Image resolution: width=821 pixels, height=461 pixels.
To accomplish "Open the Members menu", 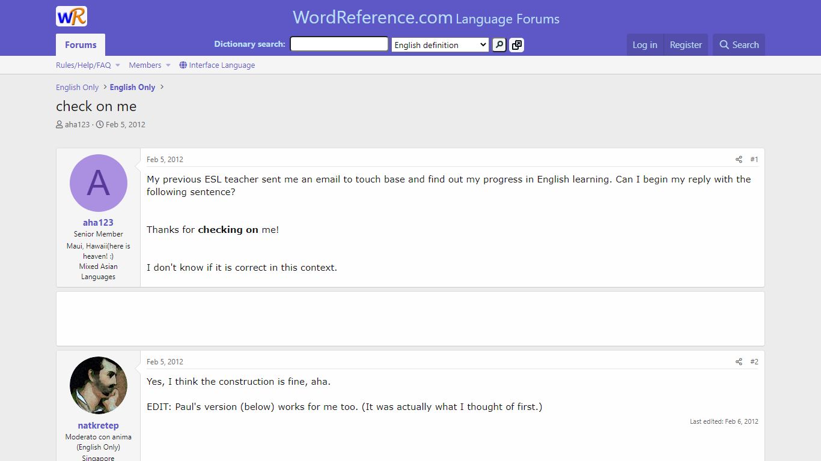I will coord(145,65).
